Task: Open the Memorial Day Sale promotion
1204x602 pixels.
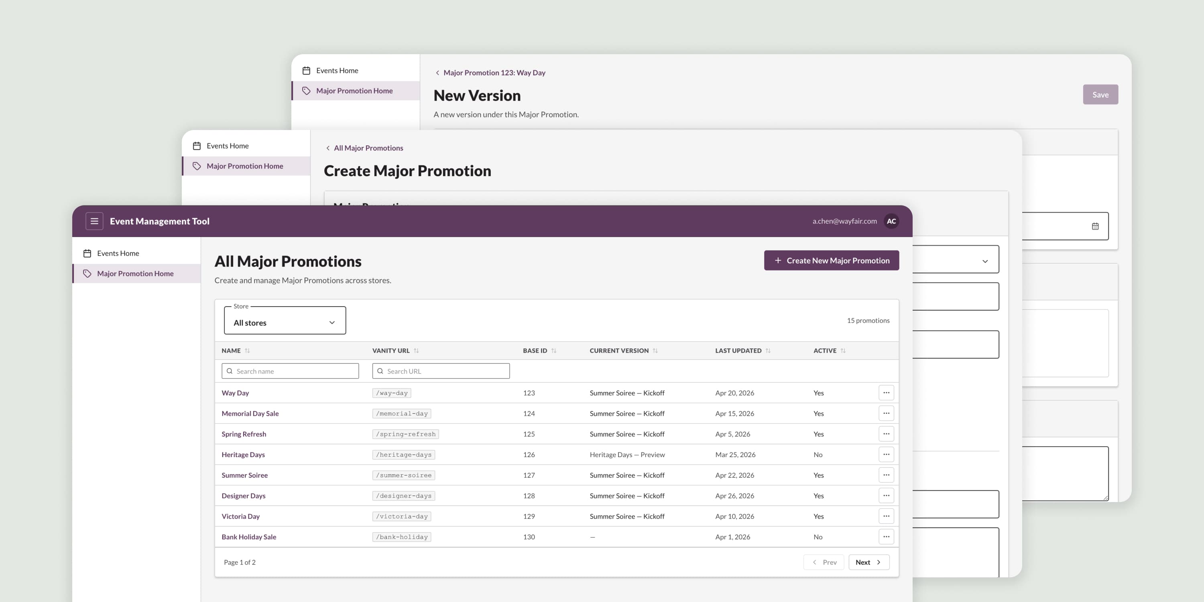Action: [250, 414]
